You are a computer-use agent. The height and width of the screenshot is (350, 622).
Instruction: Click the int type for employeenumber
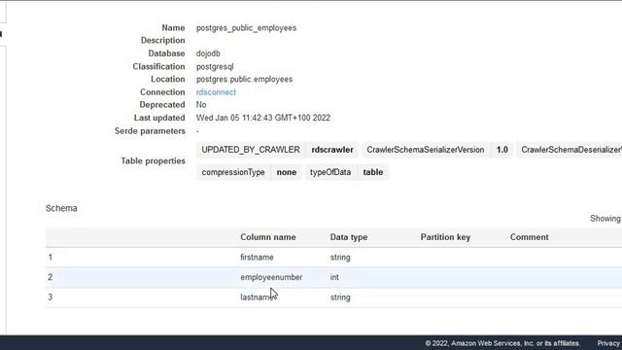click(334, 277)
